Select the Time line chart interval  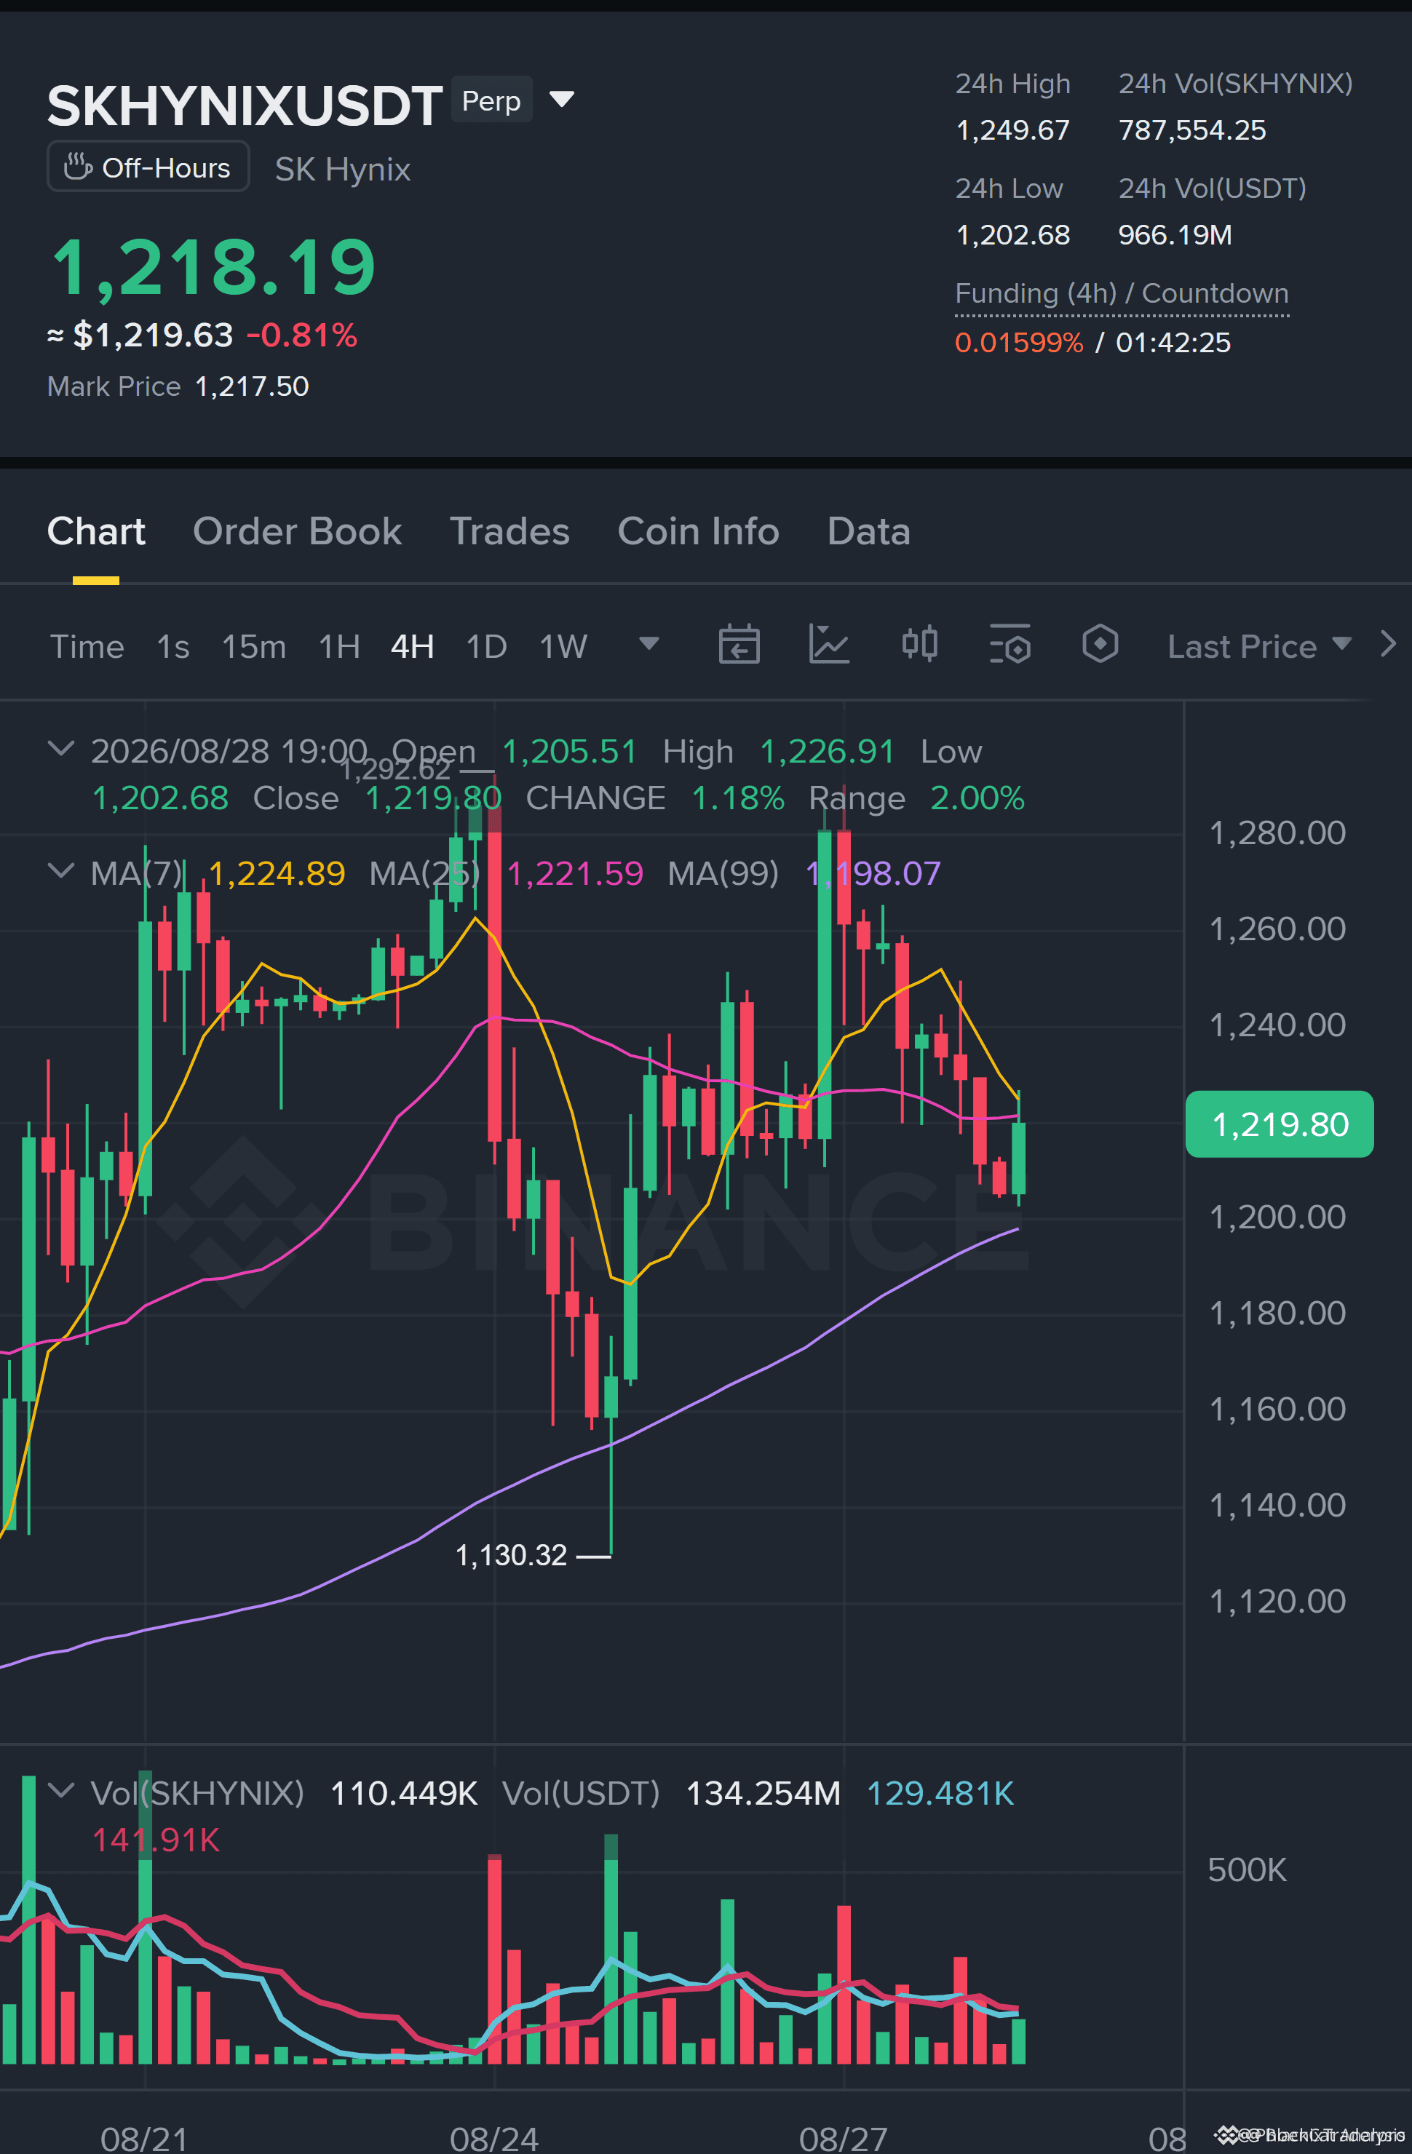click(x=87, y=646)
